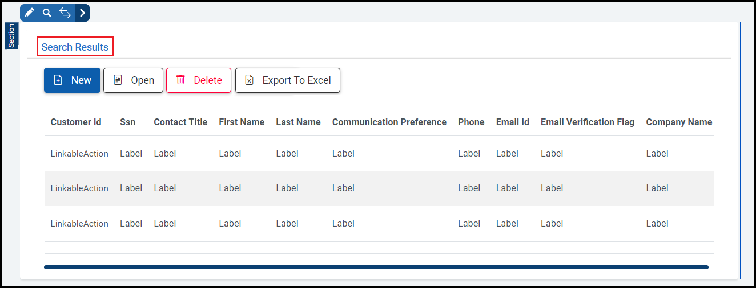Click the swap arrows icon
Image resolution: width=756 pixels, height=288 pixels.
[65, 13]
